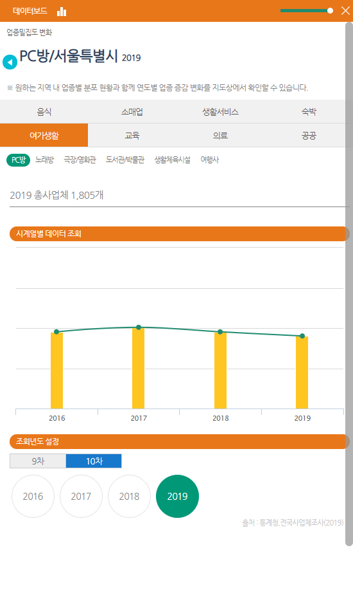Select the 2019 year circle button

(x=178, y=496)
